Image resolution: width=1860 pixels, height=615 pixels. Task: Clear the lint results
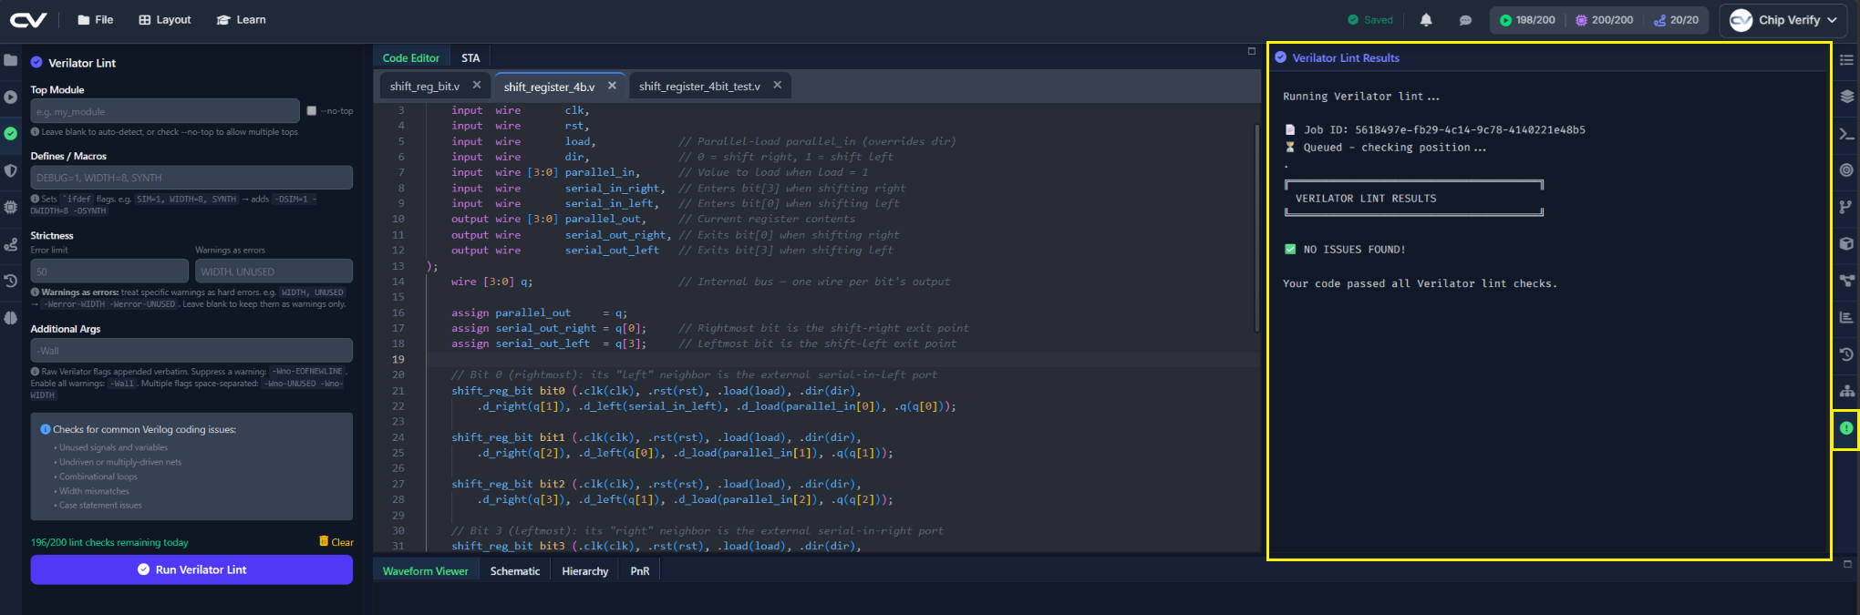tap(336, 542)
